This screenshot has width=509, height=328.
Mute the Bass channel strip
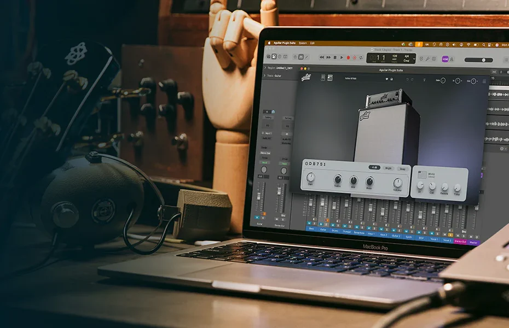[x=309, y=223]
